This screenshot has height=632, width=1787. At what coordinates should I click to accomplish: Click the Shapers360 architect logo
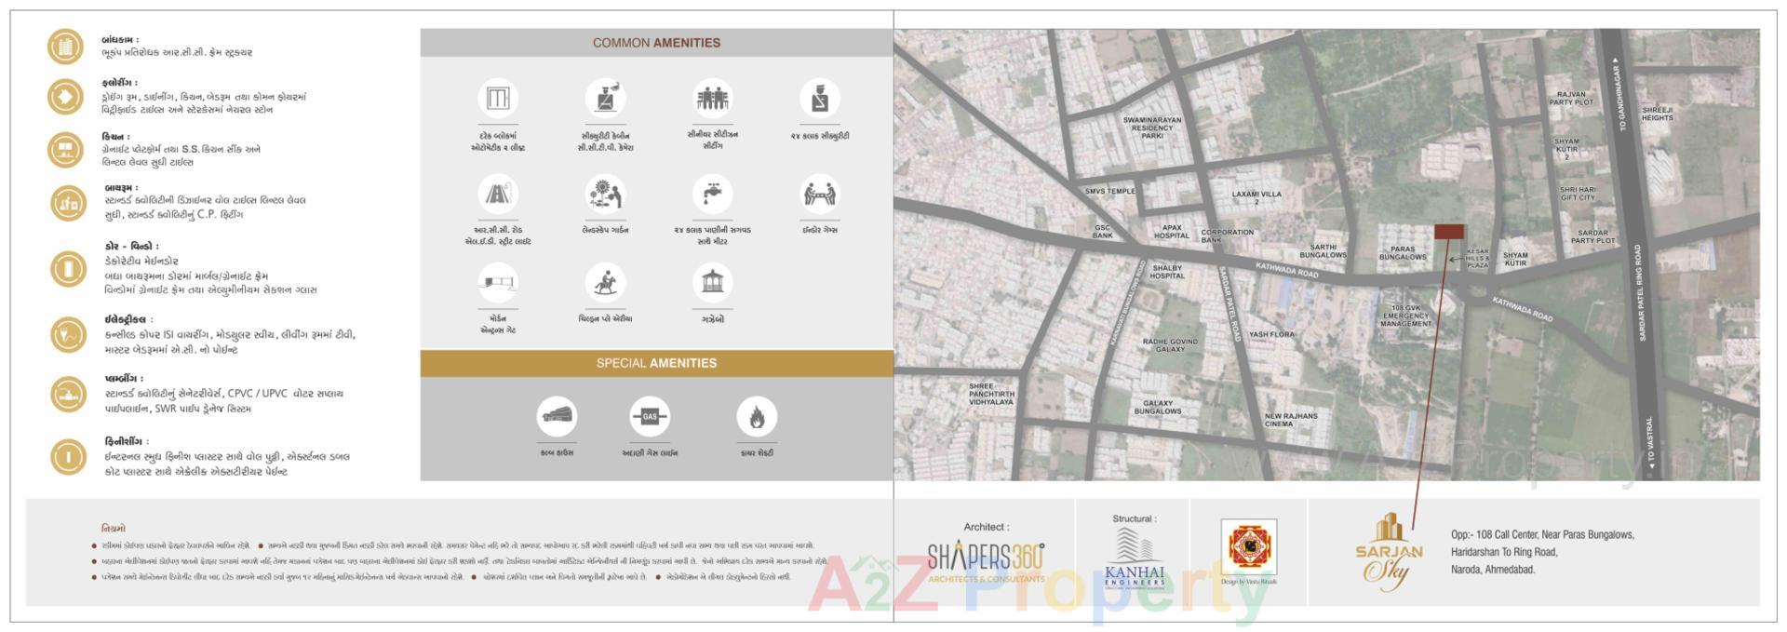coord(986,560)
